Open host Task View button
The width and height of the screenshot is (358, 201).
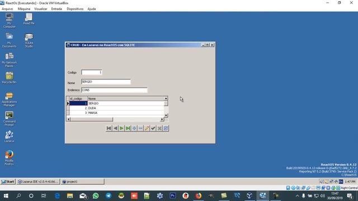coord(44,196)
